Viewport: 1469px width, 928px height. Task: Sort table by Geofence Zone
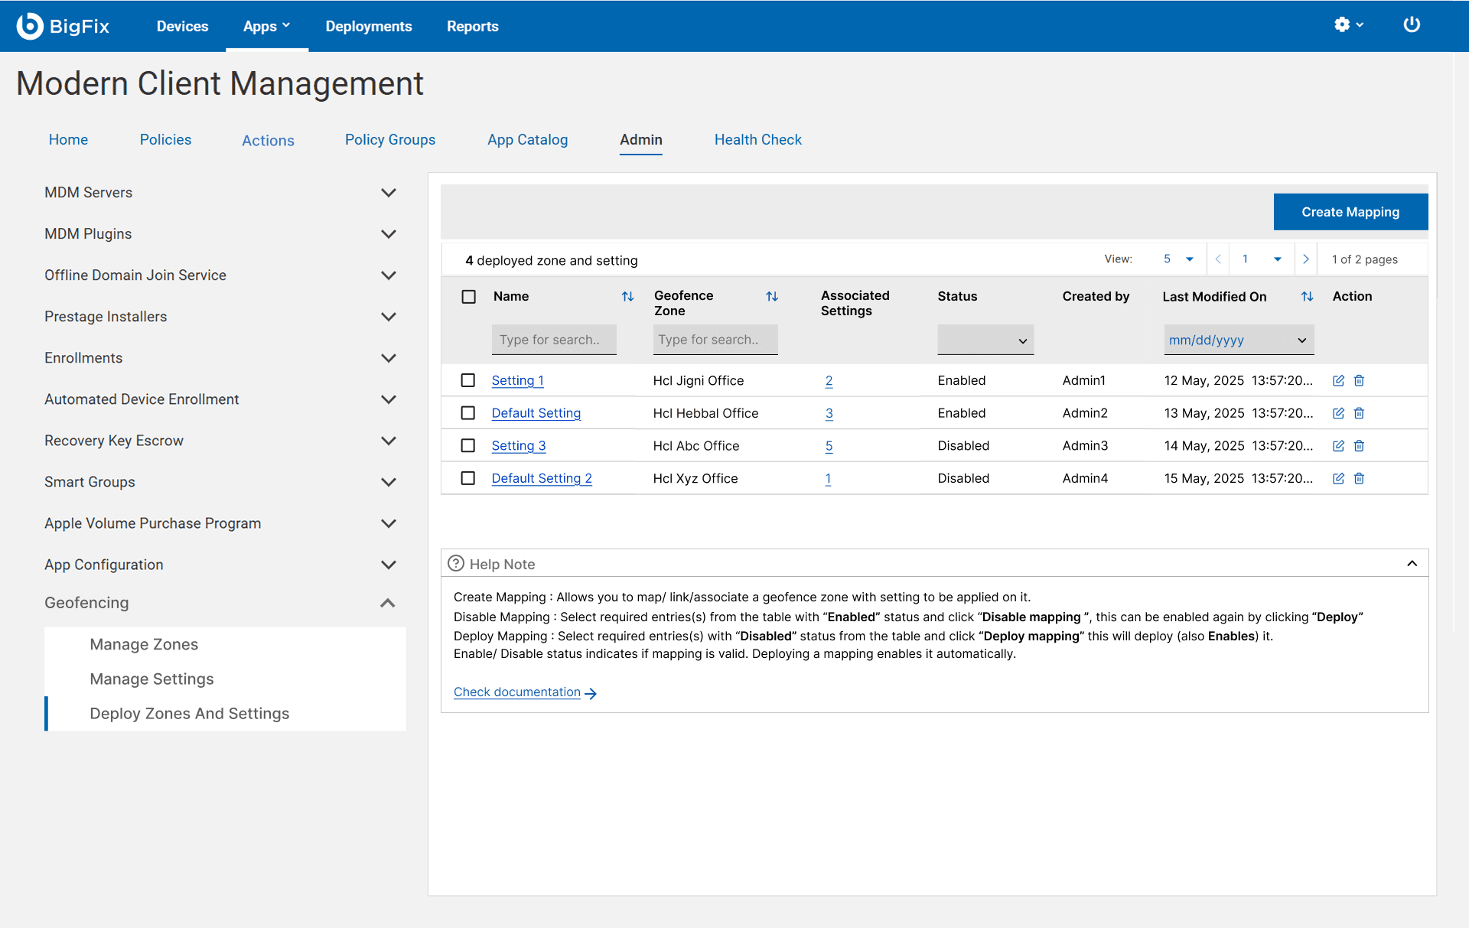click(772, 296)
